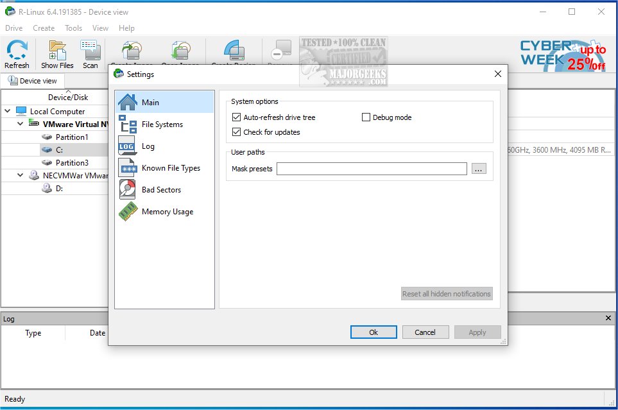Click the Settings dialog title icon

point(119,74)
